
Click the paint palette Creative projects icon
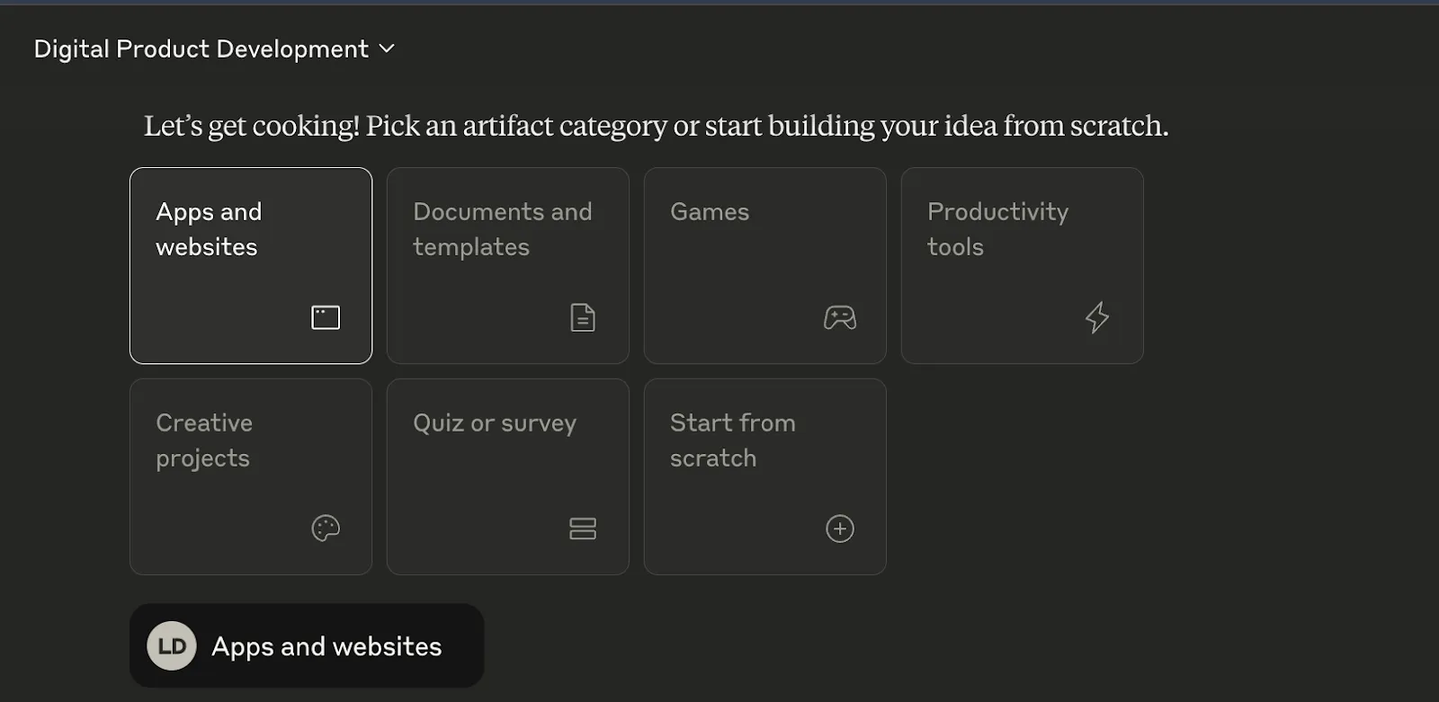coord(326,529)
